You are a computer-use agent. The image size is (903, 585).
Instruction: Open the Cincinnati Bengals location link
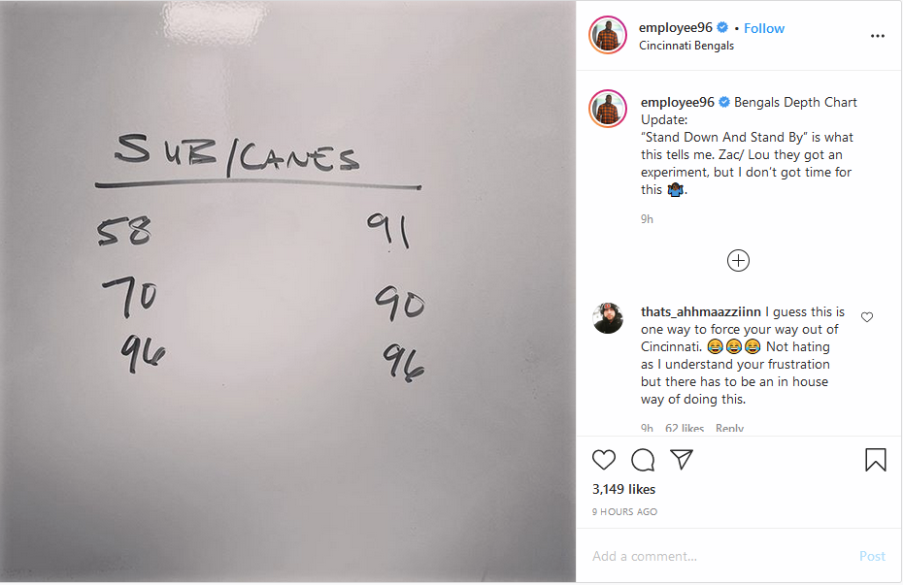686,46
